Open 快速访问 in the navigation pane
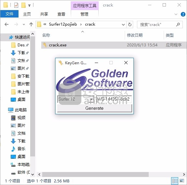Image resolution: width=187 pixels, height=185 pixels. [22, 37]
